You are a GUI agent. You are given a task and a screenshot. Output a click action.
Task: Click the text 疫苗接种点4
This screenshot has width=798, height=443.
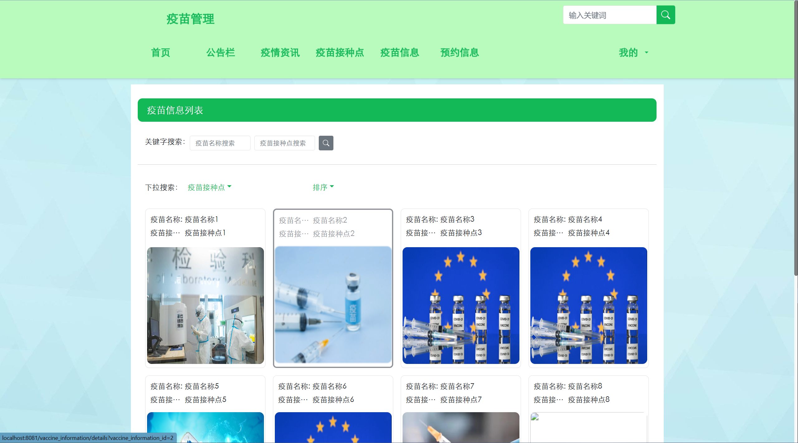[x=589, y=233]
